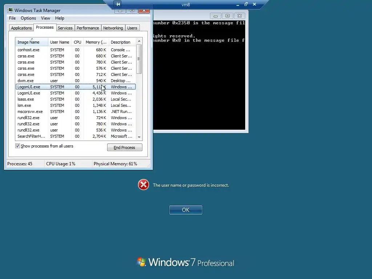Click the Processes: 45 status entry
This screenshot has width=372, height=279.
(20, 164)
